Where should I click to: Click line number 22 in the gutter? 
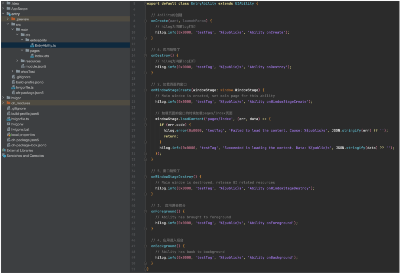[x=133, y=101]
